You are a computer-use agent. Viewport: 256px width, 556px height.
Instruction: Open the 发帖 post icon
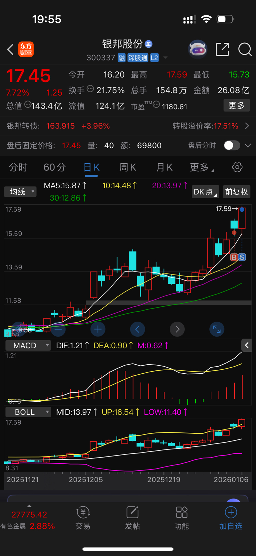[132, 518]
